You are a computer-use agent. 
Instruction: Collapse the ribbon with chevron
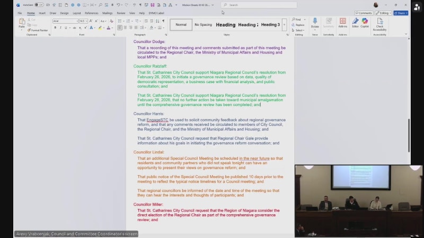(405, 34)
